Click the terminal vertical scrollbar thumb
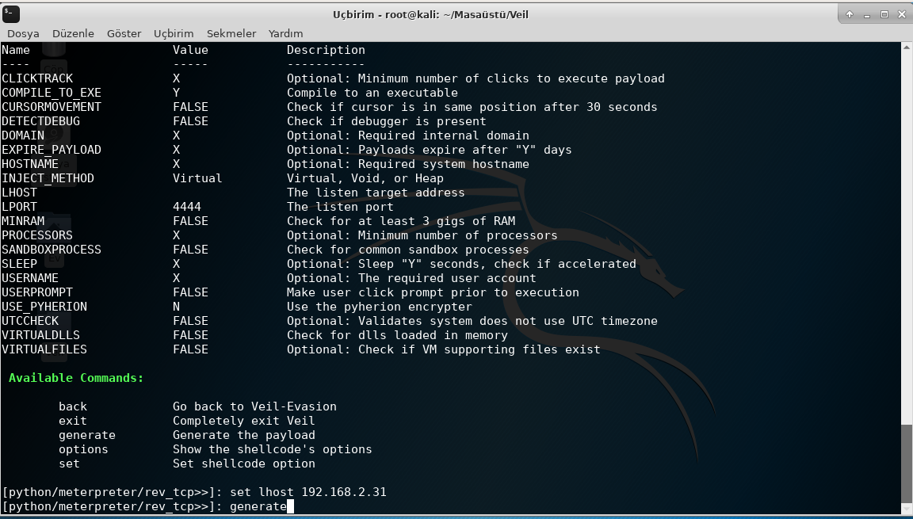The image size is (913, 519). pos(906,464)
